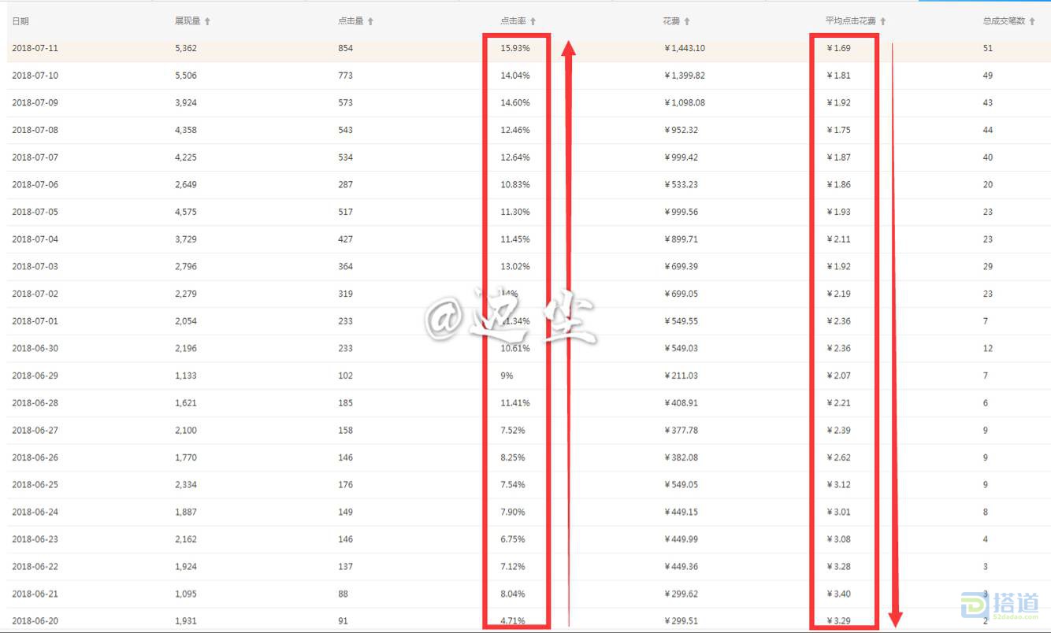This screenshot has width=1051, height=633.
Task: Select the 2018-07-09 date cell
Action: [x=35, y=103]
